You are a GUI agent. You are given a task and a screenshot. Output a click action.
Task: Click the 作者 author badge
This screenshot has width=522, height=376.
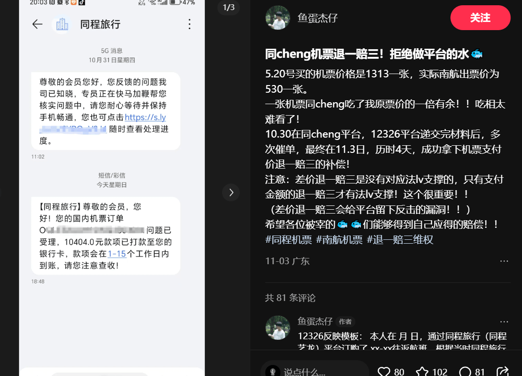click(x=345, y=322)
